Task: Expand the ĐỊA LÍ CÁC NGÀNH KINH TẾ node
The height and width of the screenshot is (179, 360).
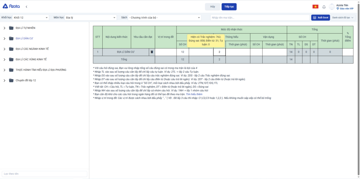Action: (4, 49)
